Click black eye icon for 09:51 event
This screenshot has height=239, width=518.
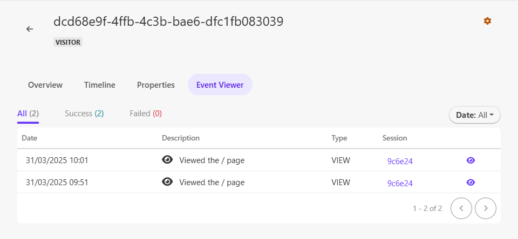click(x=168, y=182)
